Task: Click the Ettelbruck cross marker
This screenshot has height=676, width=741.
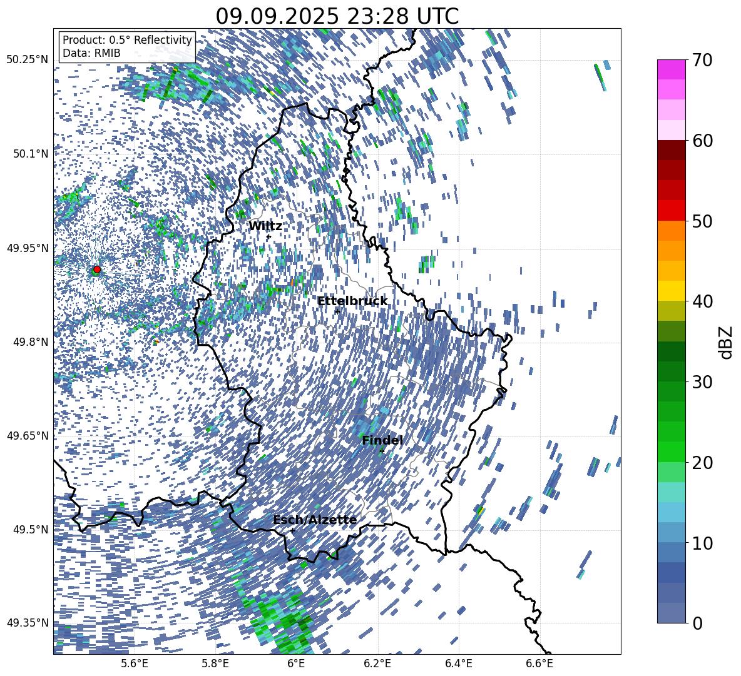Action: tap(337, 311)
